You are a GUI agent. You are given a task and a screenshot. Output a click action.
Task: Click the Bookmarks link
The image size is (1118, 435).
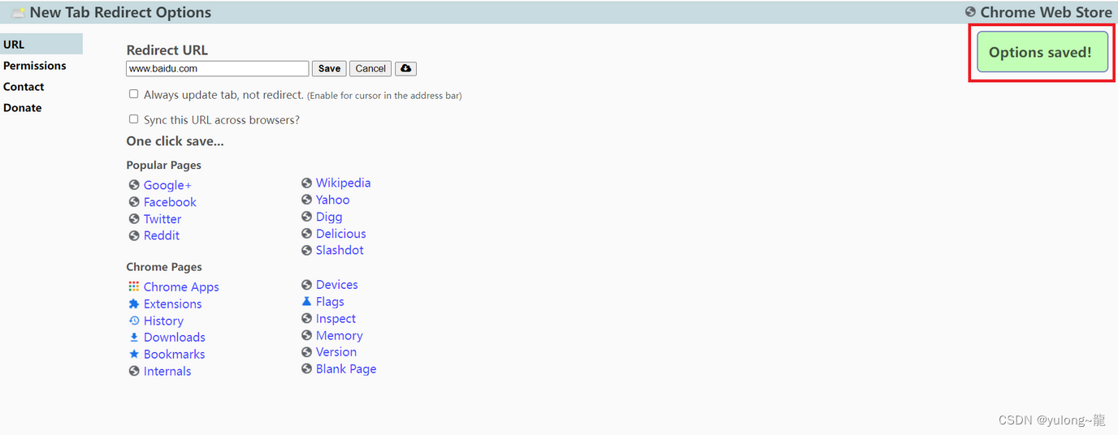(x=174, y=354)
